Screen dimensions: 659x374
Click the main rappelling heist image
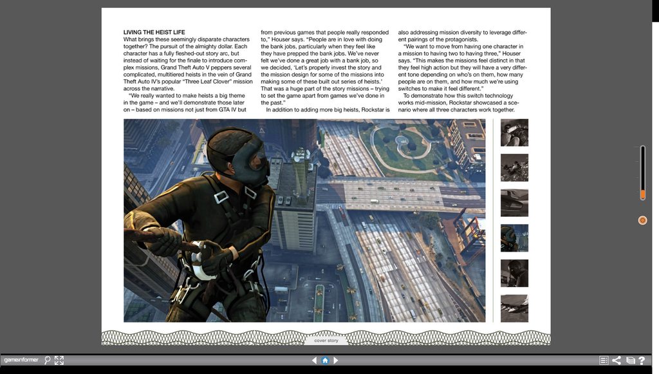(304, 220)
